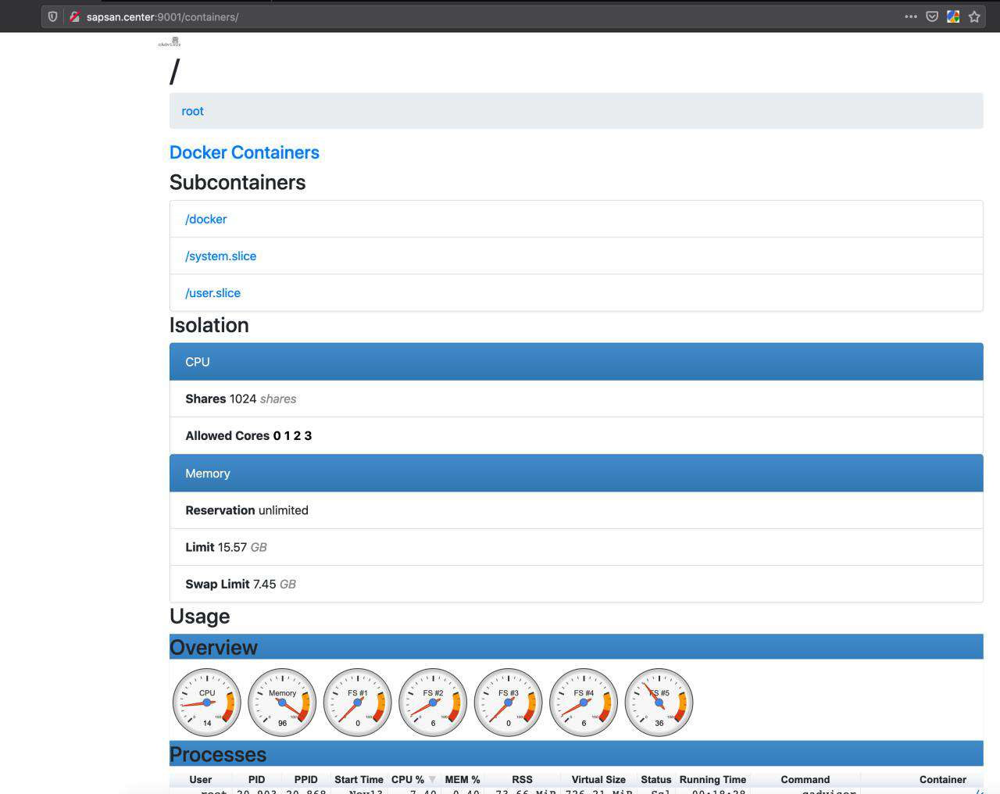Sort processes by the RSS column

(x=522, y=779)
